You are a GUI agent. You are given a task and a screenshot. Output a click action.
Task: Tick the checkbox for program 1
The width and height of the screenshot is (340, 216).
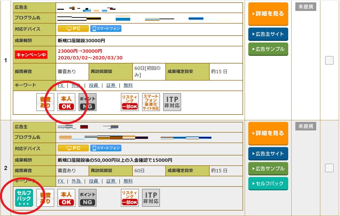(x=329, y=61)
